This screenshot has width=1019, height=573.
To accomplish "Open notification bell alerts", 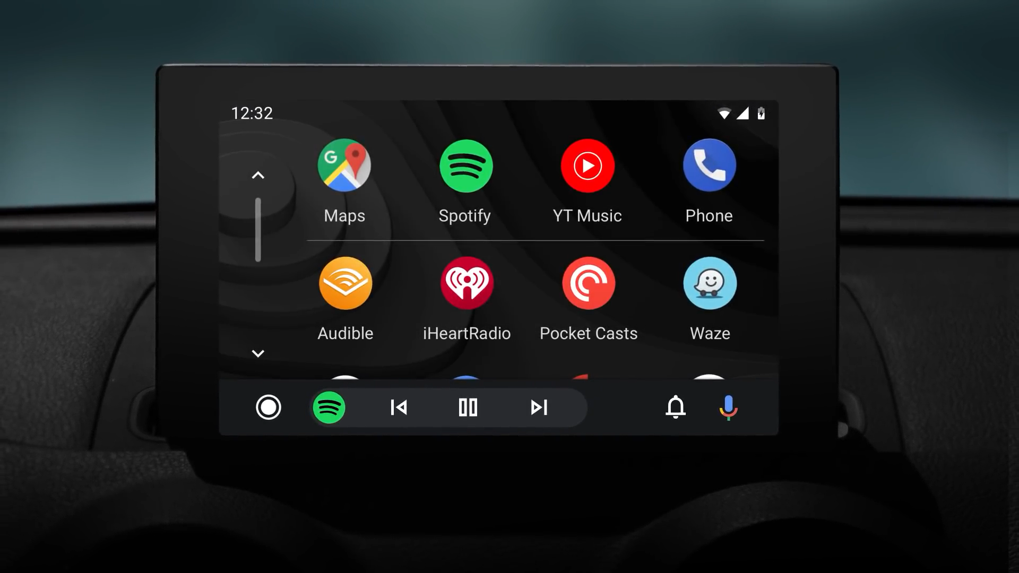I will [675, 406].
